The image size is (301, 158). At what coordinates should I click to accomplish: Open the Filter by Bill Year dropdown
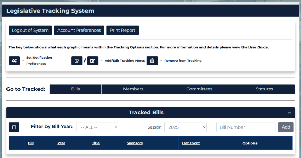tap(97, 127)
